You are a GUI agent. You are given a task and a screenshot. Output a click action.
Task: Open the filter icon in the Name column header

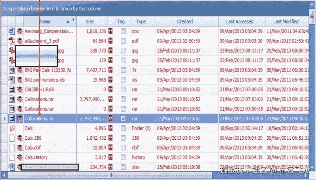[x=73, y=20]
